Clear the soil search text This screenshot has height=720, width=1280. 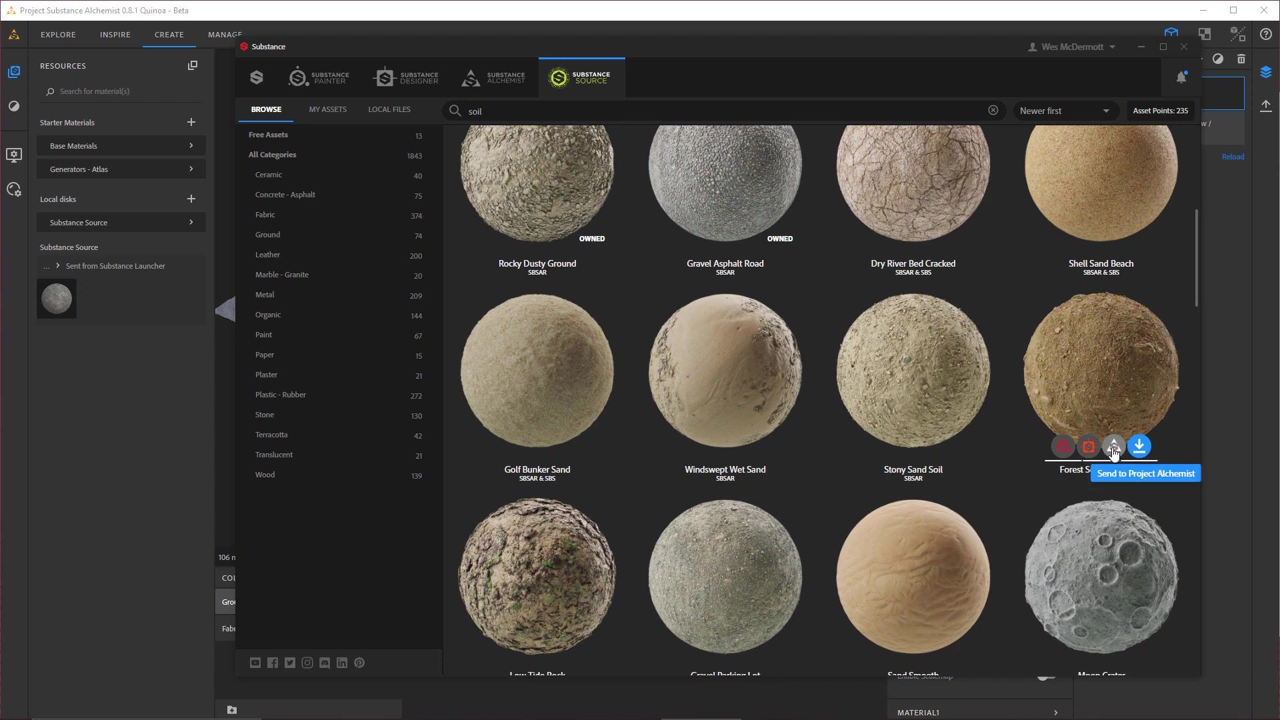point(993,110)
